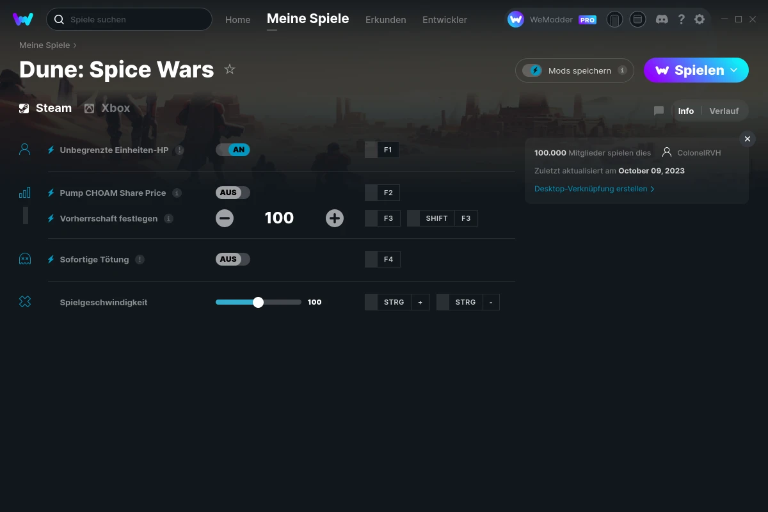Increase Vorherrschaft with plus button
The image size is (768, 512).
click(x=335, y=218)
